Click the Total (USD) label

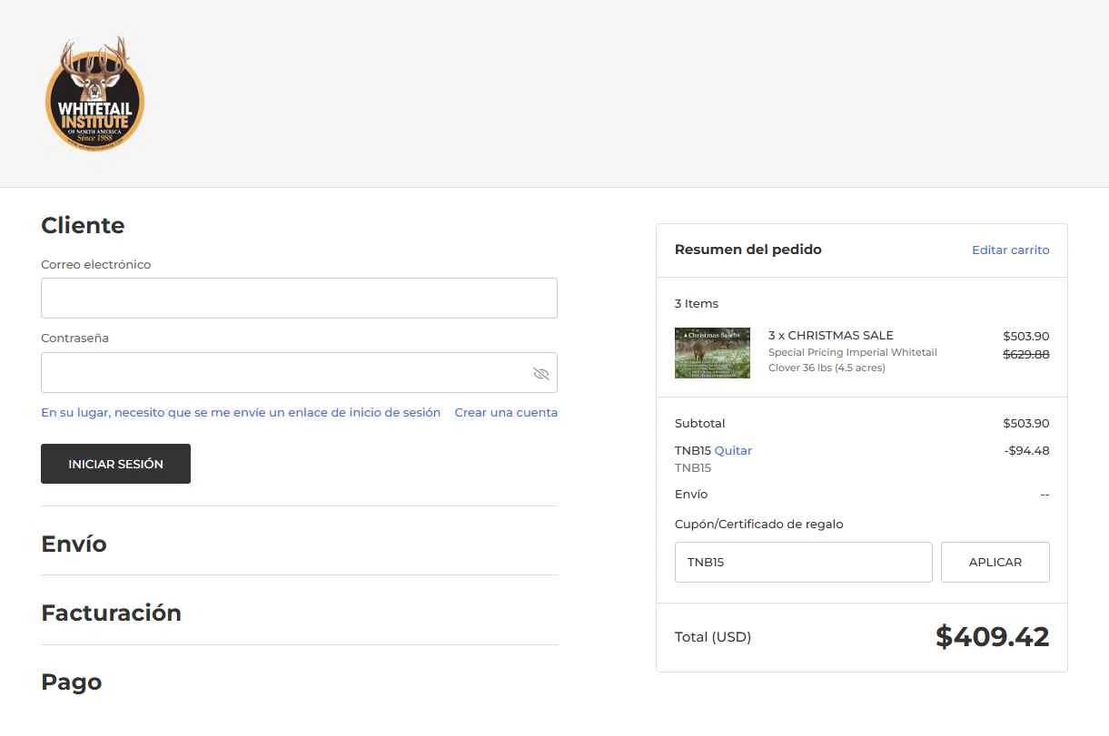[x=712, y=637]
